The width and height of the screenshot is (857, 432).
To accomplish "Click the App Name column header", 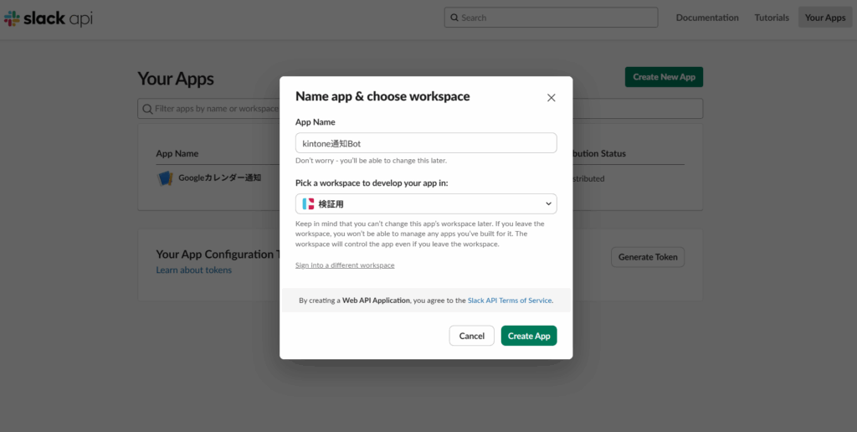I will (x=177, y=154).
